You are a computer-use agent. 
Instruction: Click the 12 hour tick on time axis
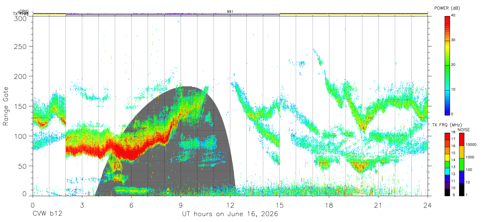click(x=230, y=205)
